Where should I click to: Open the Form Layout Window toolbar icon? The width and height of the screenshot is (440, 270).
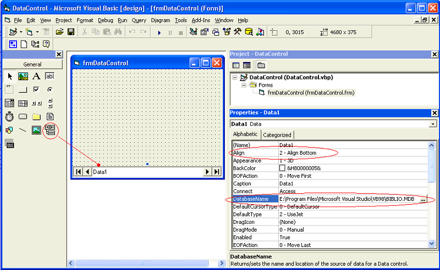coord(216,32)
